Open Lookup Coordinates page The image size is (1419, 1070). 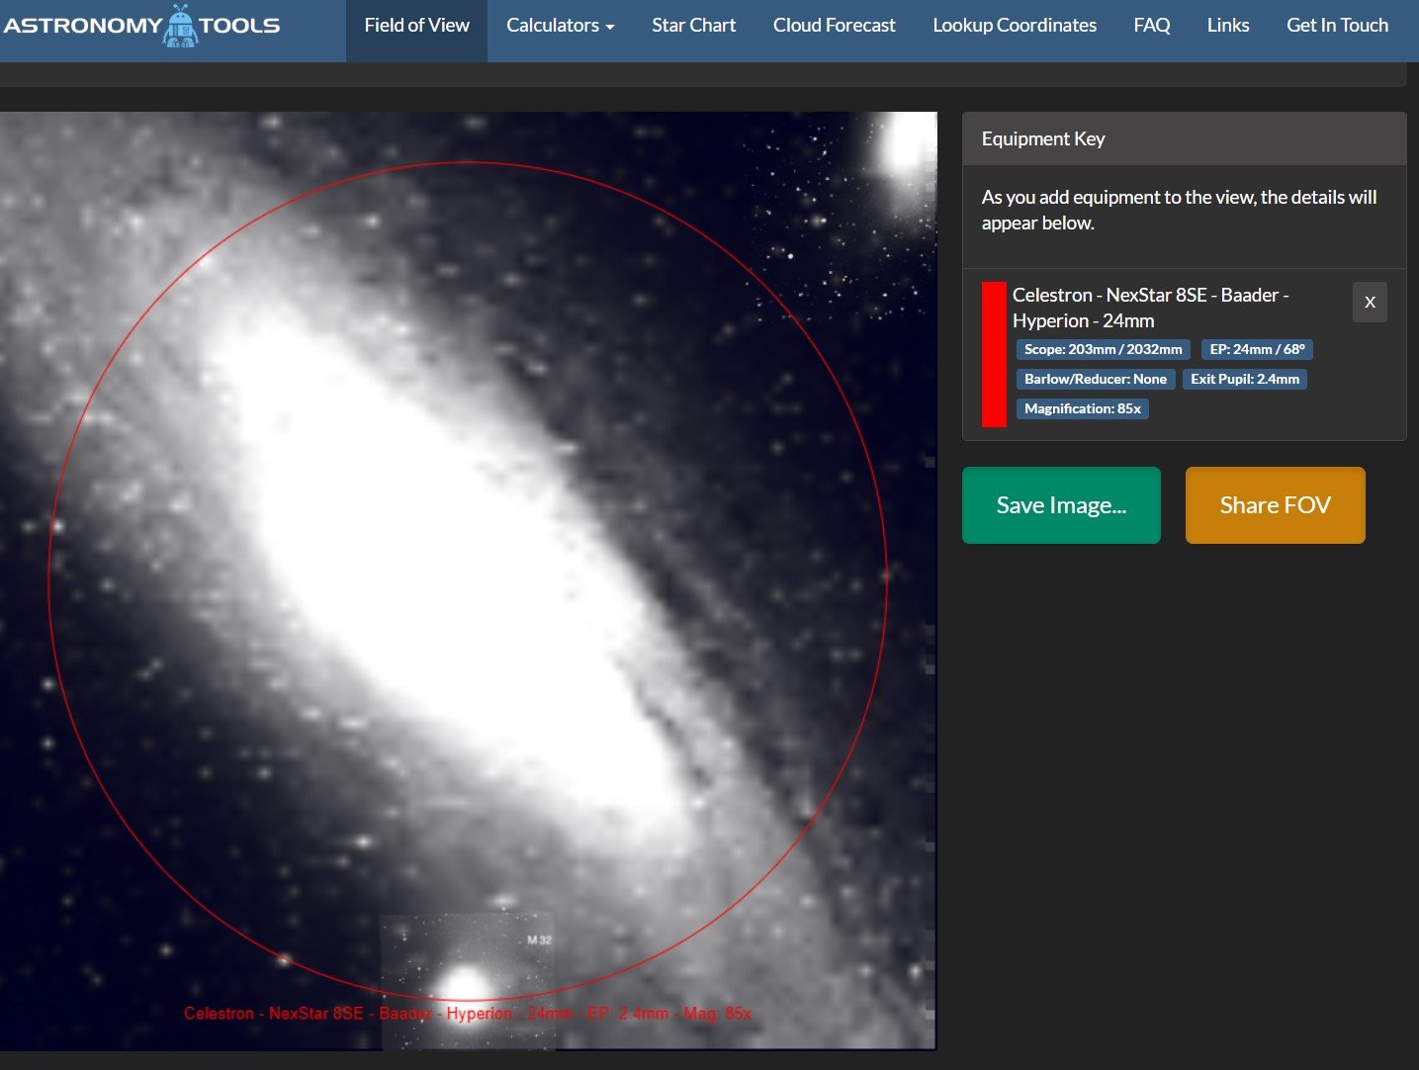pyautogui.click(x=1015, y=26)
